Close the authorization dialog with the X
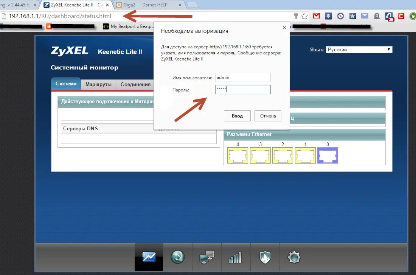Screen dimensions: 416x275 284,28
